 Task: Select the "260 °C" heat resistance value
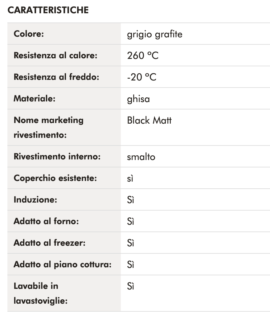(x=142, y=55)
